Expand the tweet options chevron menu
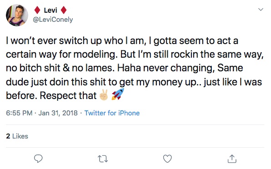Image resolution: width=271 pixels, height=169 pixels. pos(261,10)
